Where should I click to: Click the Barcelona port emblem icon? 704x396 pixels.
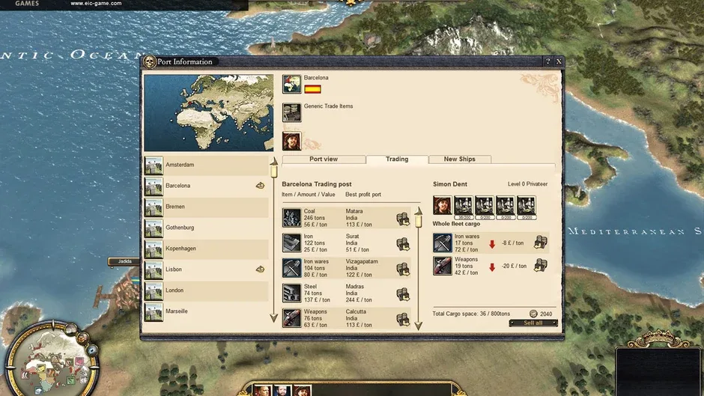tap(291, 84)
